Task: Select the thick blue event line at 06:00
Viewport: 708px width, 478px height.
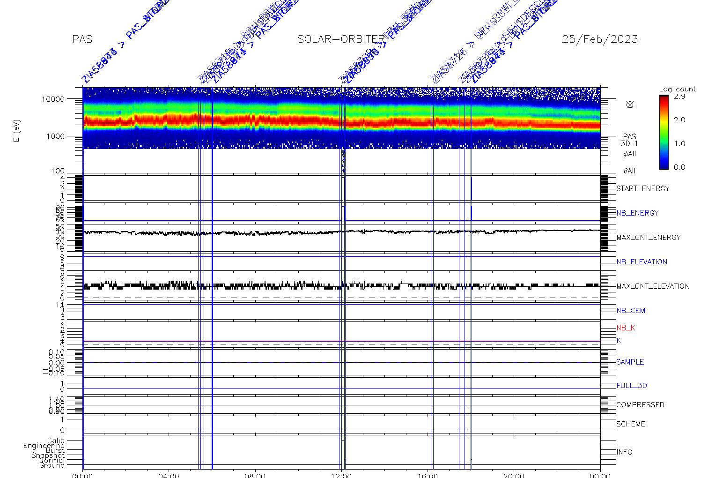Action: (212, 278)
